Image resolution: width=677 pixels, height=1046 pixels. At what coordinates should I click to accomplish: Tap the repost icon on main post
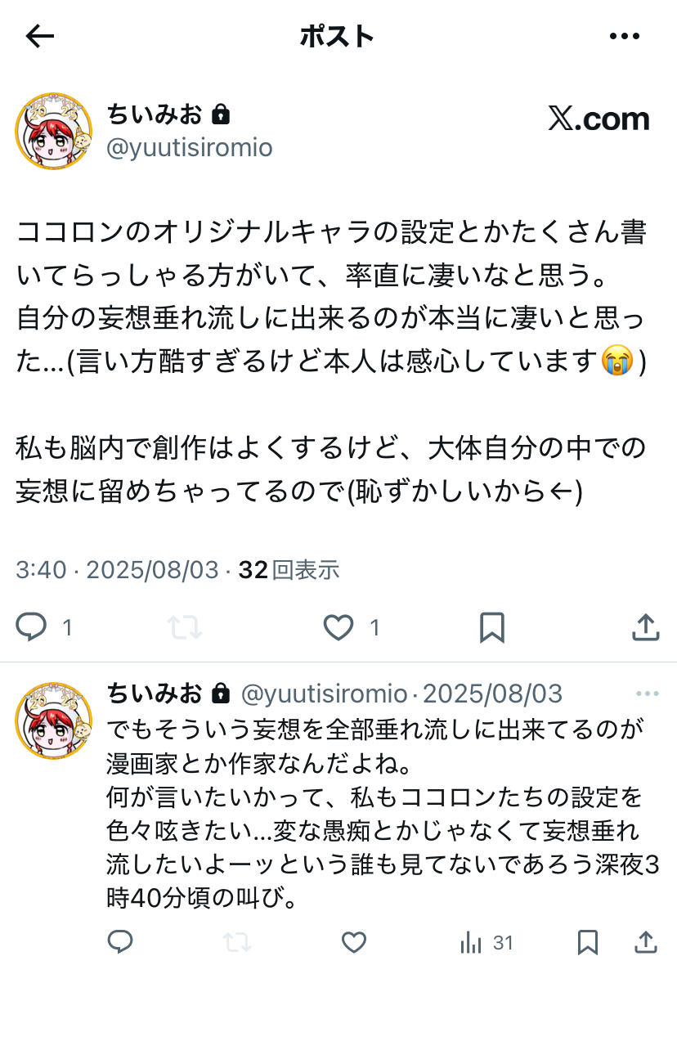click(185, 627)
